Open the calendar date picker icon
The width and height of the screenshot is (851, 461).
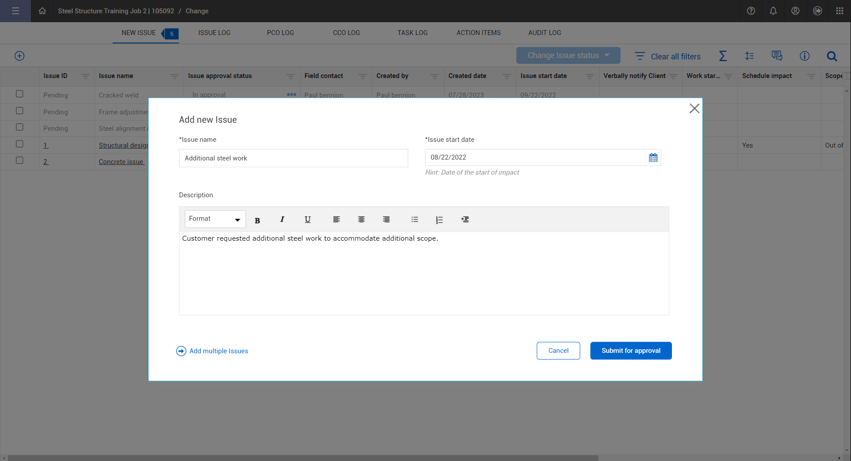[x=653, y=157]
